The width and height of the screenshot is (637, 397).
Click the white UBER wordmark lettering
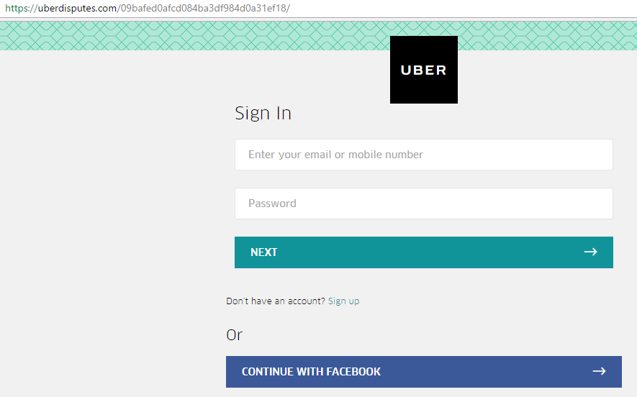[424, 70]
